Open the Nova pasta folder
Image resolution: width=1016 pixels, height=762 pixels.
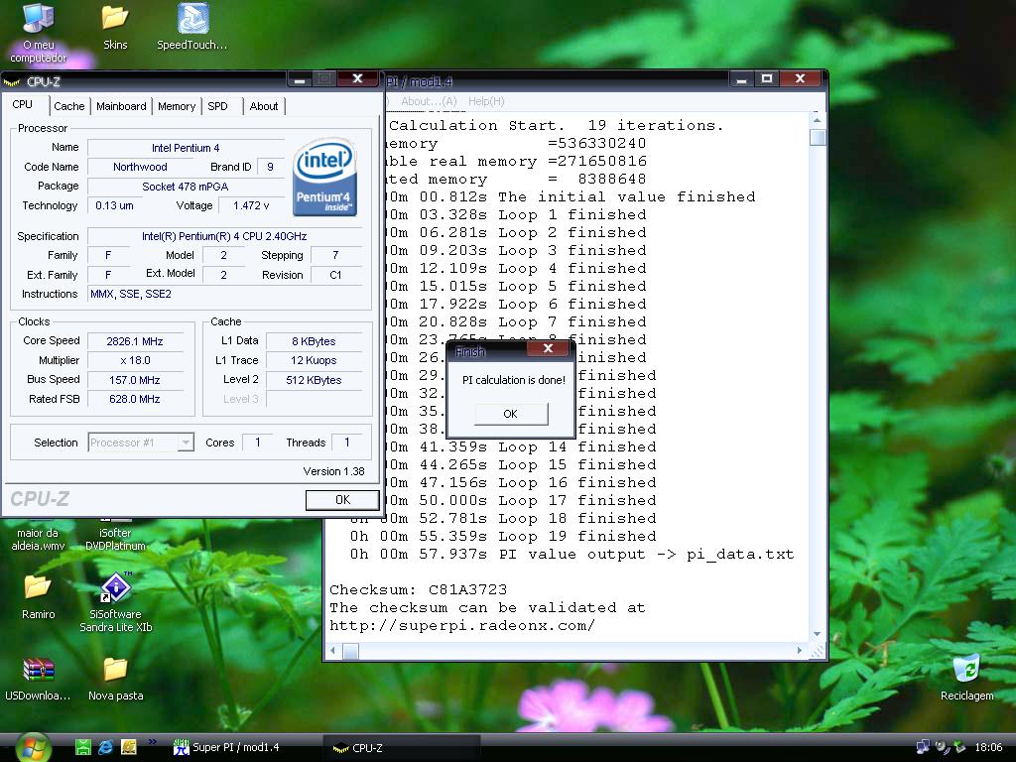click(x=115, y=679)
